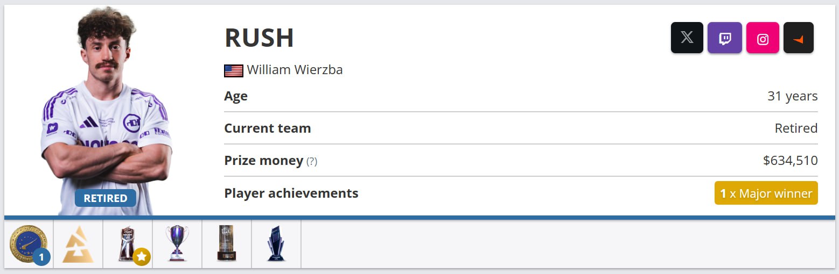Viewport: 839px width, 274px height.
Task: Click the 'Retired' current team value
Action: pyautogui.click(x=796, y=128)
